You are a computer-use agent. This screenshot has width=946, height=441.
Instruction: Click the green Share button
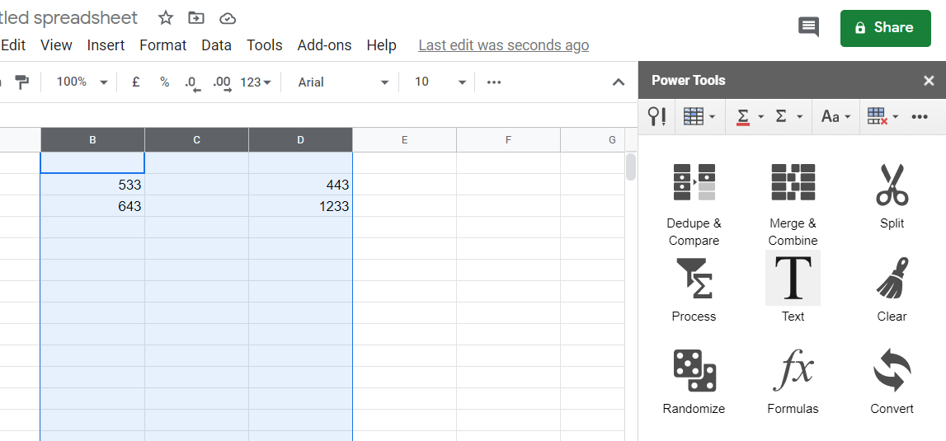(x=885, y=28)
